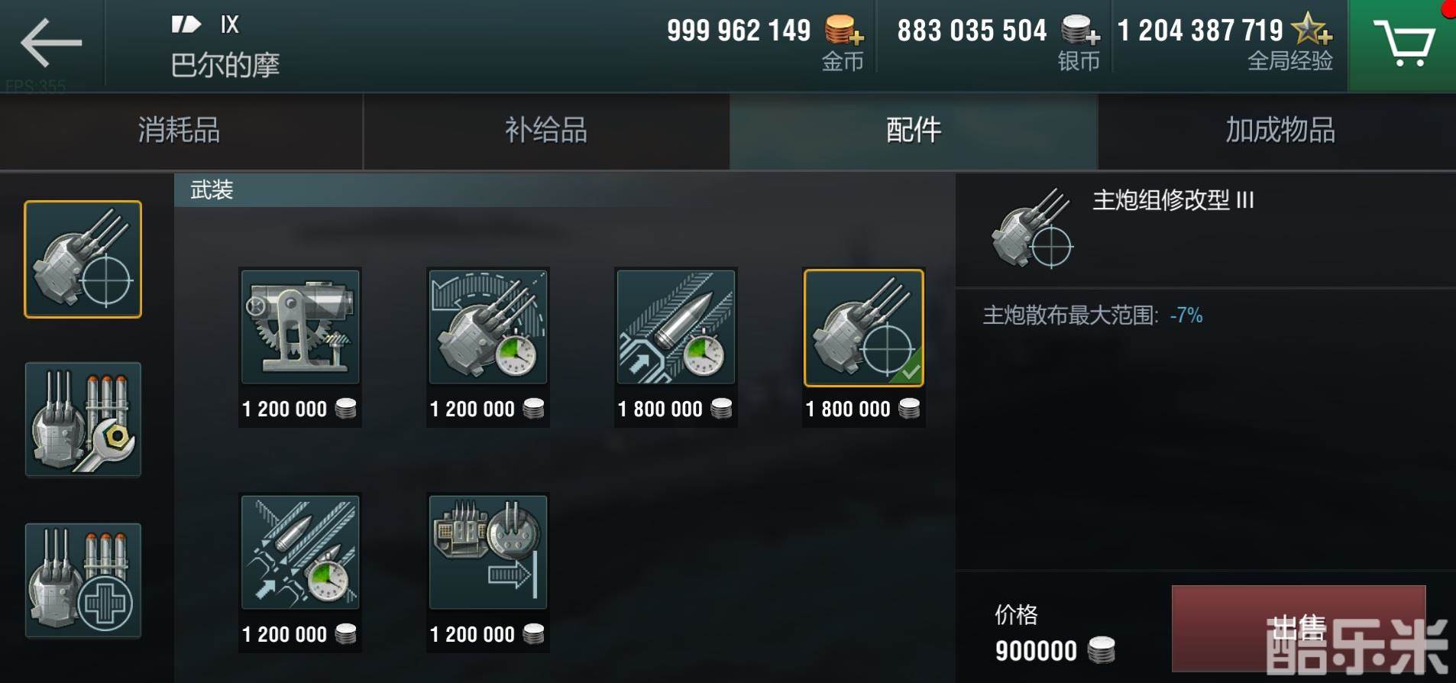Choose the turret rotation timer upgrade
1456x683 pixels.
coord(488,327)
